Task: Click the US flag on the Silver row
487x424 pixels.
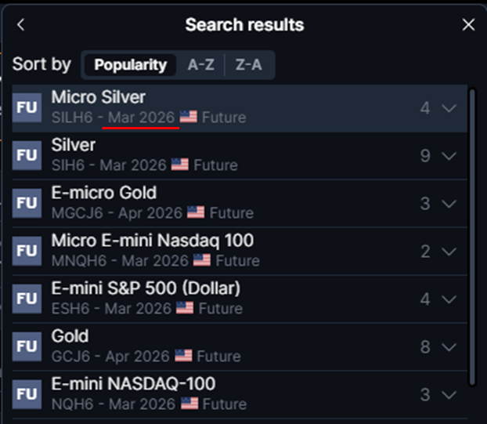Action: [180, 165]
